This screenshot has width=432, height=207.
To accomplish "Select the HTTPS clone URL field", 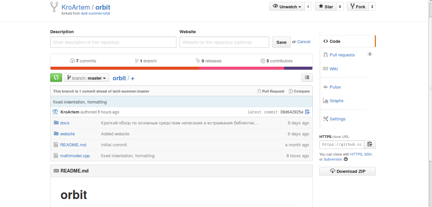I will pos(342,144).
